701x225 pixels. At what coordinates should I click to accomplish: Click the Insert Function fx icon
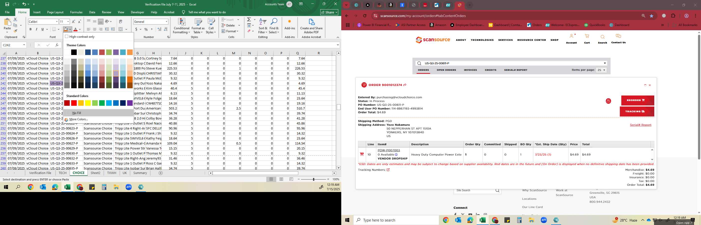(57, 45)
